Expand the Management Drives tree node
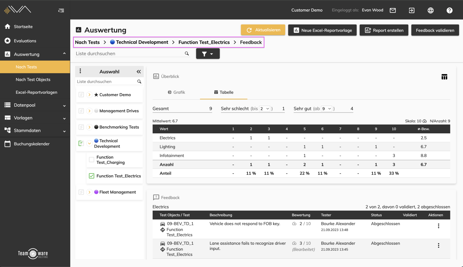Image resolution: width=463 pixels, height=267 pixels. point(89,111)
